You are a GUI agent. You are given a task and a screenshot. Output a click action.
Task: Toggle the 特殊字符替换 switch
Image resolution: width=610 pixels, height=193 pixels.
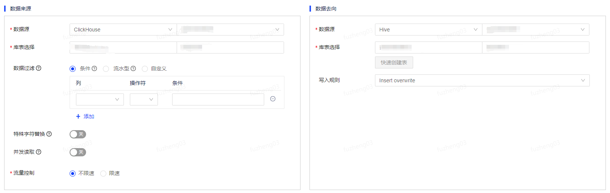click(x=78, y=134)
